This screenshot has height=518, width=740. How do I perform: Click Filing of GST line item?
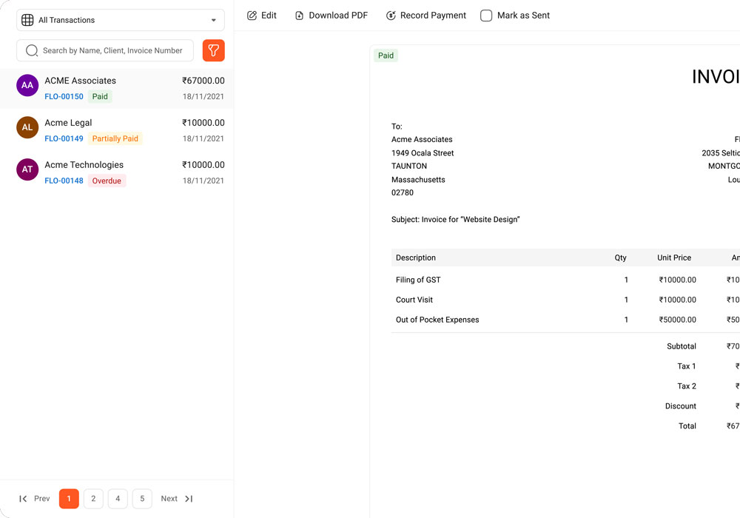pos(418,280)
